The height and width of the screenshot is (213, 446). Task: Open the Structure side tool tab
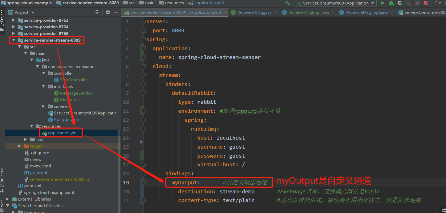(2, 180)
